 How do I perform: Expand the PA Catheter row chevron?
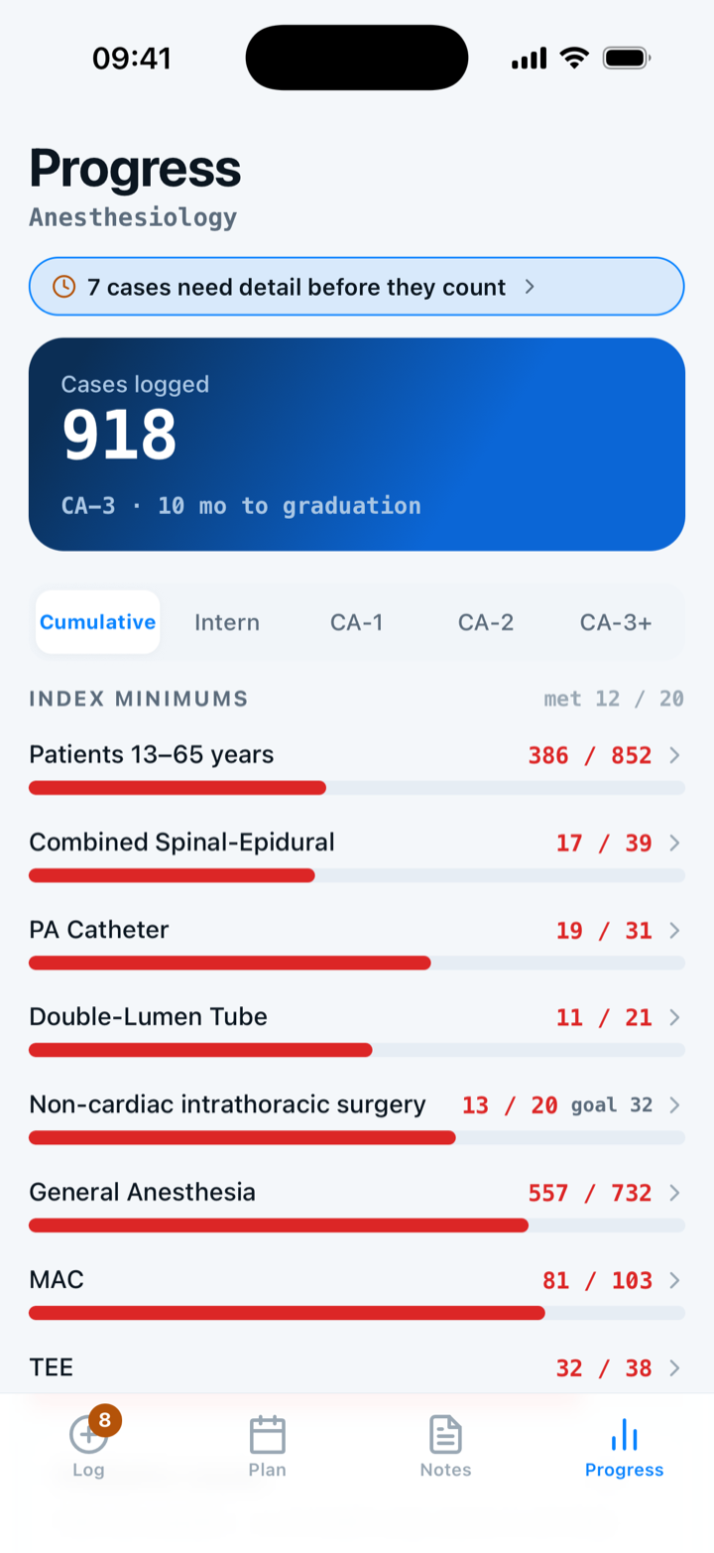674,930
